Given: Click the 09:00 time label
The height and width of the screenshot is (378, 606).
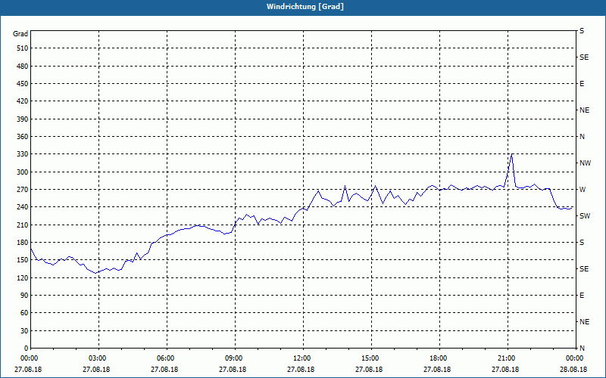Looking at the screenshot, I should pyautogui.click(x=235, y=358).
